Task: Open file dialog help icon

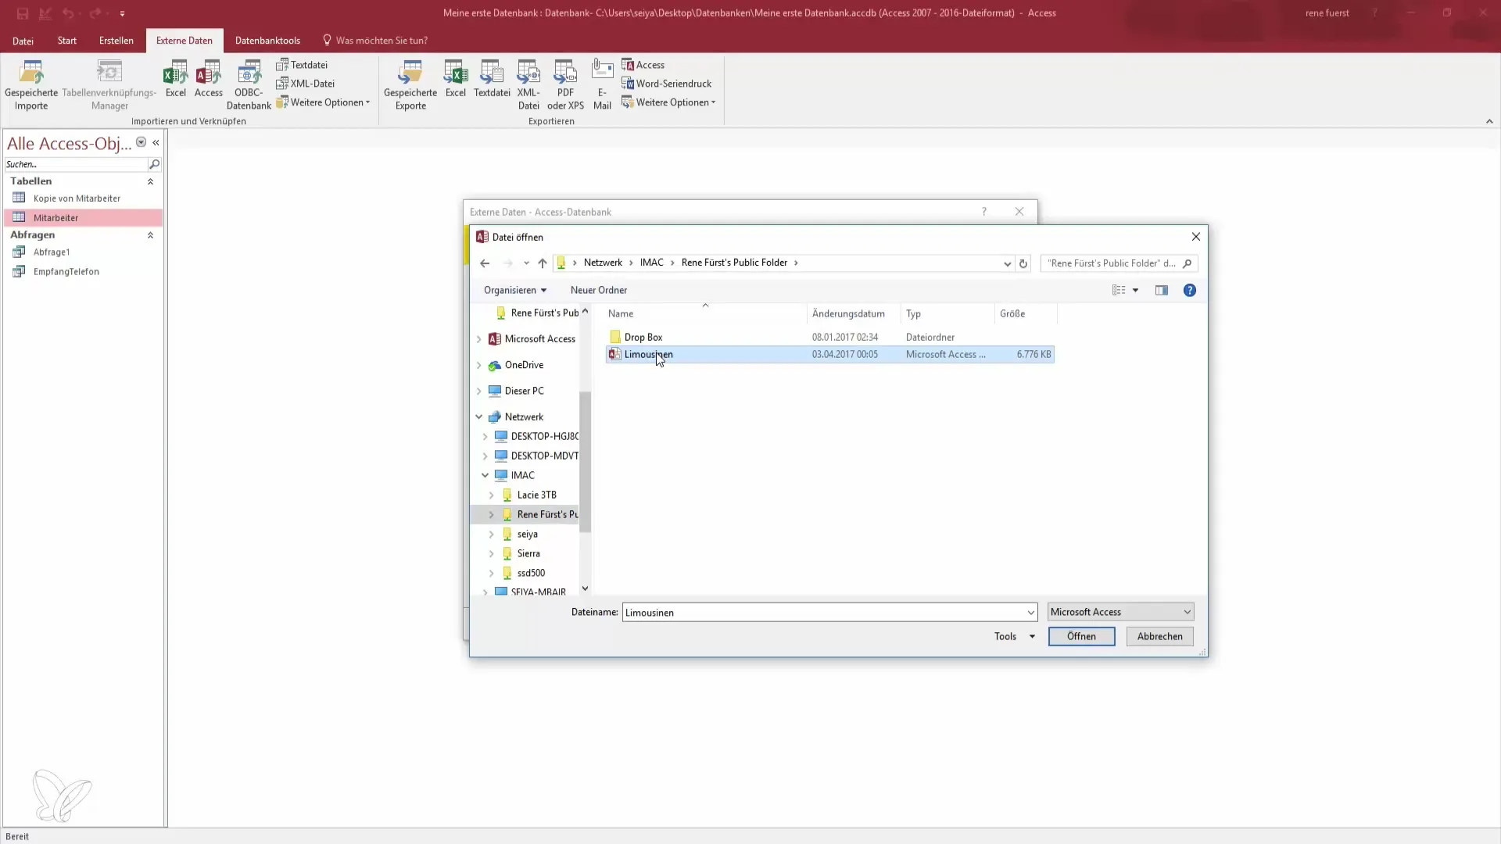Action: click(1190, 290)
